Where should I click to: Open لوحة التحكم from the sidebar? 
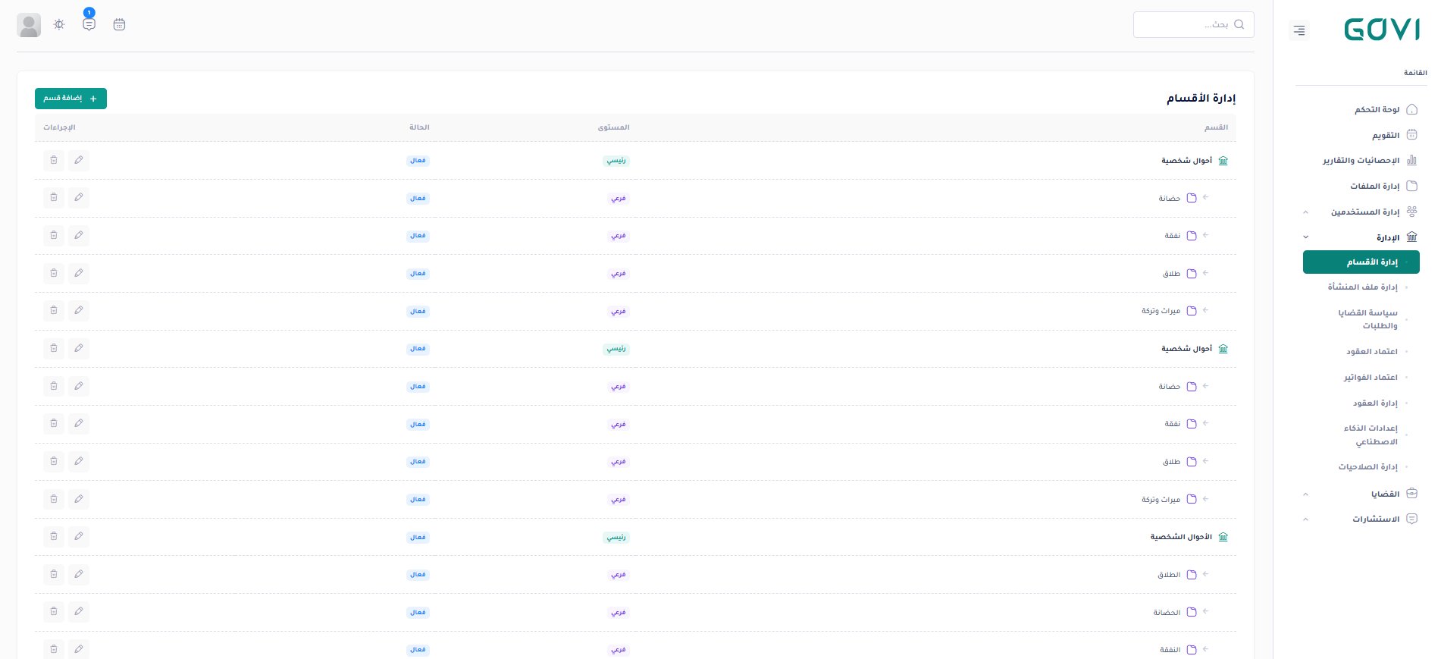[1377, 110]
